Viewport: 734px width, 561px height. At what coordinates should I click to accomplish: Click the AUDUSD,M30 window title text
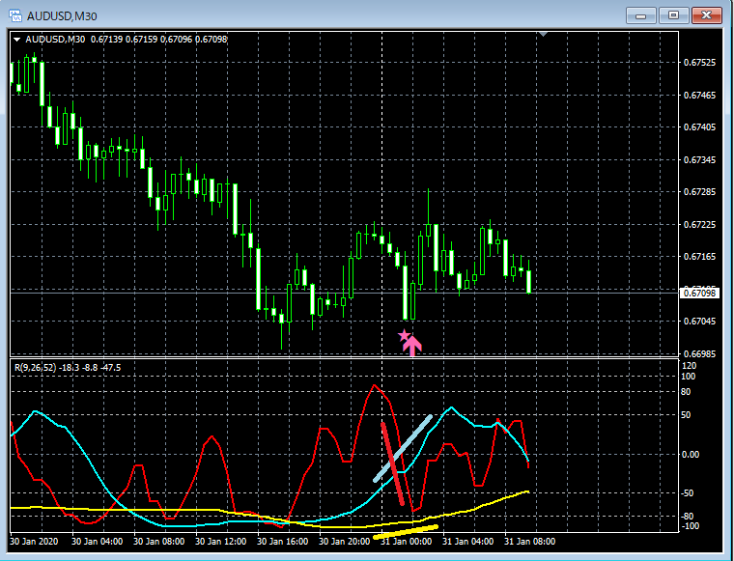click(62, 16)
